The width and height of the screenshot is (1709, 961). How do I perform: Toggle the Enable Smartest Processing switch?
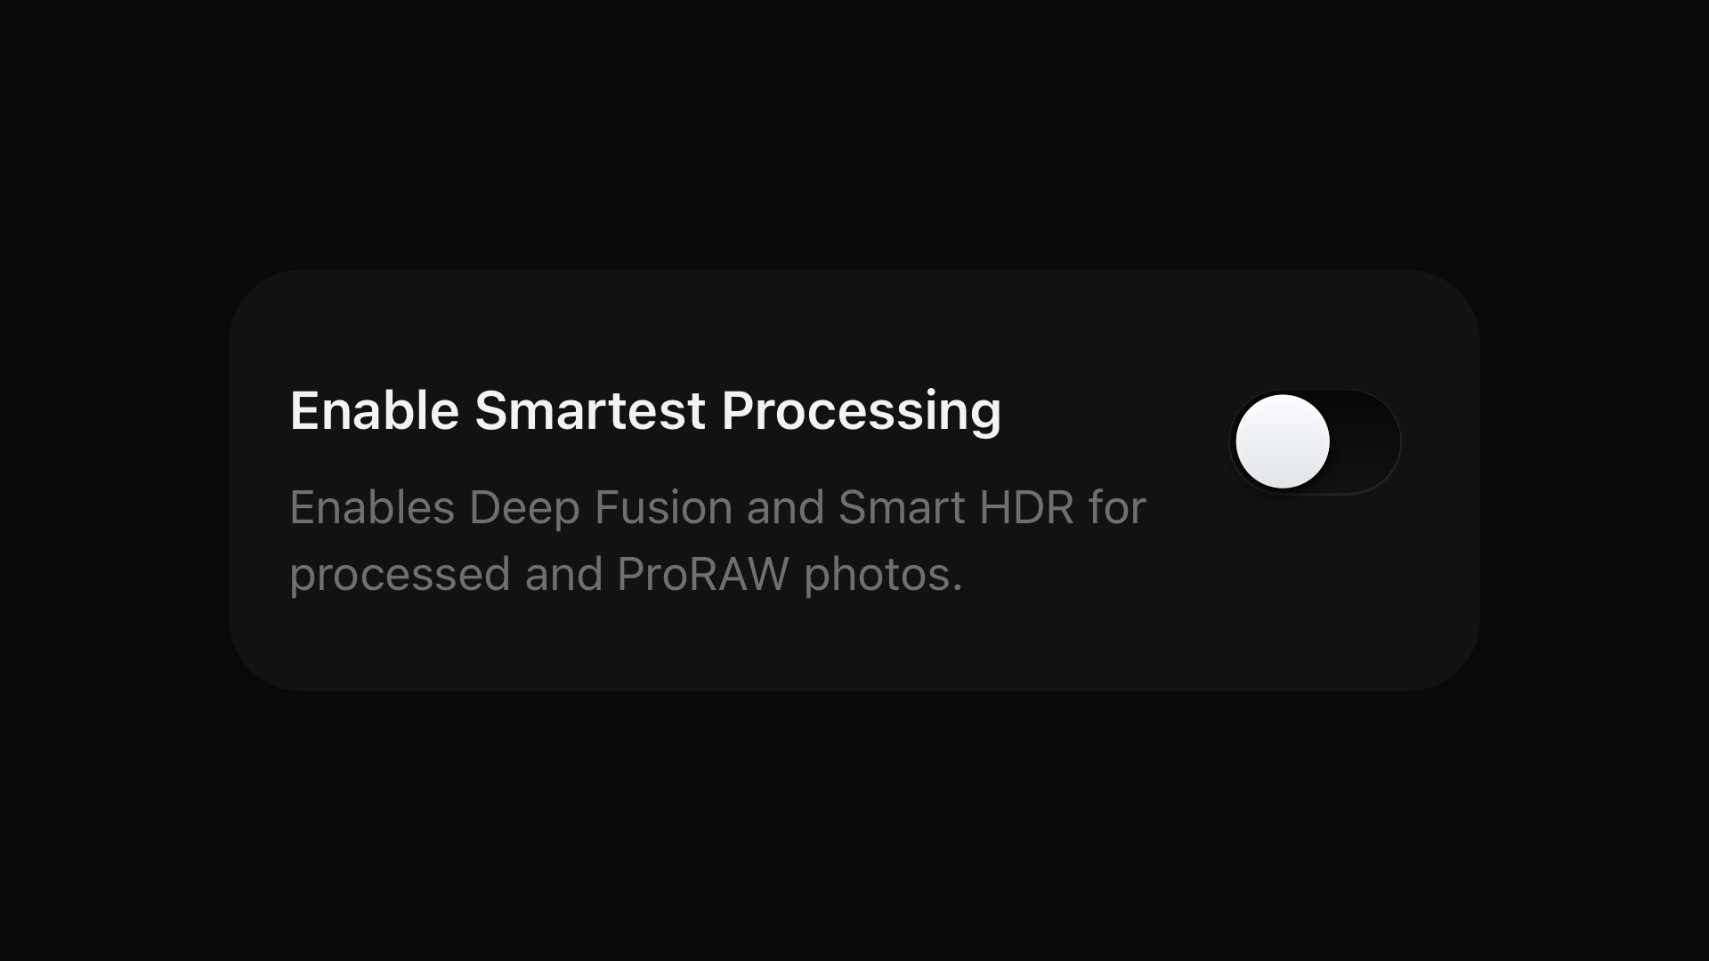point(1315,441)
